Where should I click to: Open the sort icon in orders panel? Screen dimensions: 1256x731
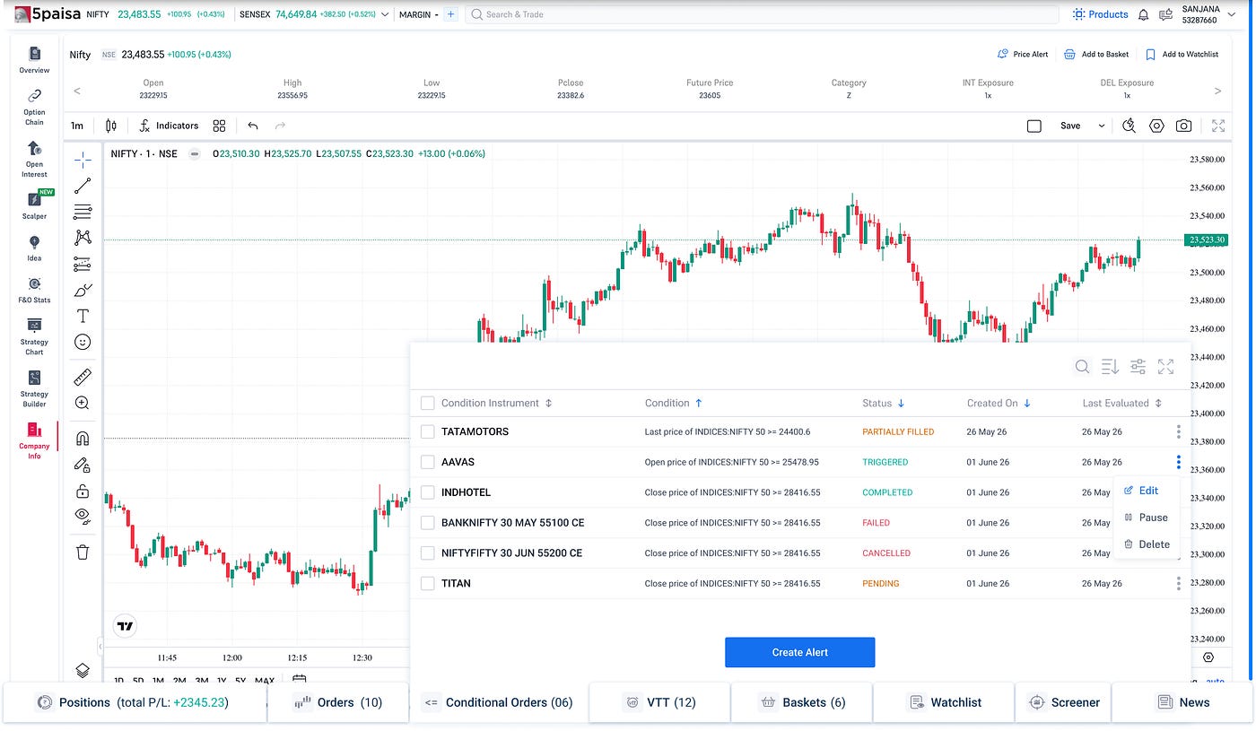[x=1110, y=366]
